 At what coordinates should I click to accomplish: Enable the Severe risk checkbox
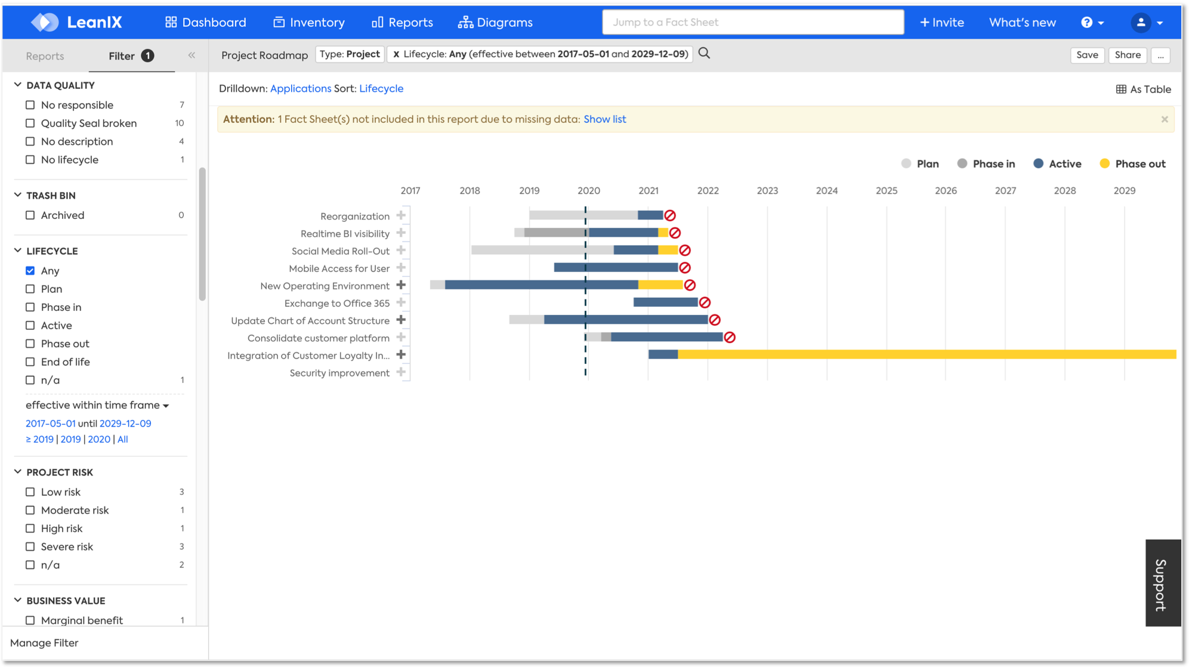coord(30,546)
